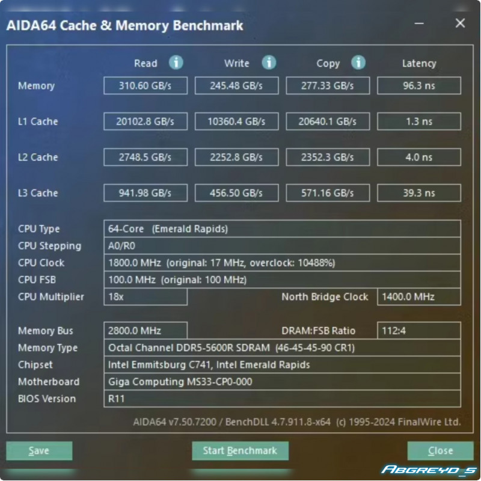Click the L1 Cache latency 1.3 ns
This screenshot has height=481, width=481.
418,121
